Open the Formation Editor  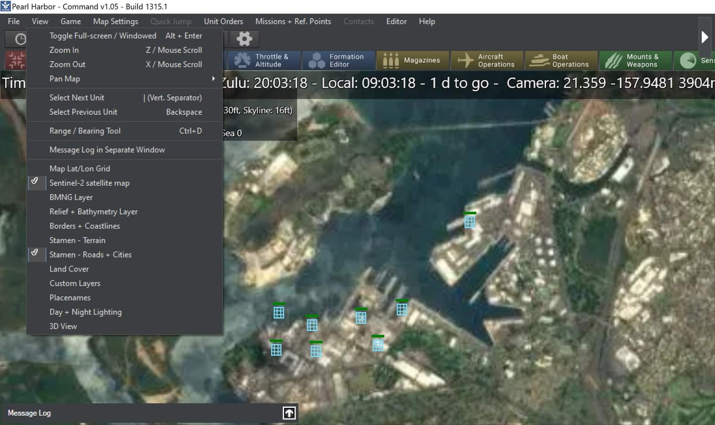click(x=338, y=60)
